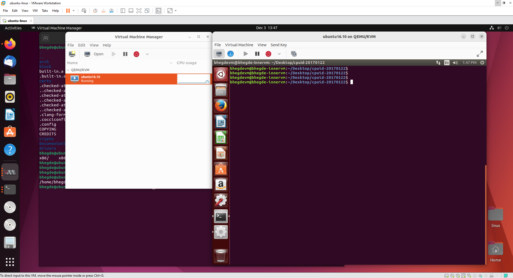Viewport: 513px width, 278px height.
Task: Open the inner VM session gear menu
Action: point(482,63)
